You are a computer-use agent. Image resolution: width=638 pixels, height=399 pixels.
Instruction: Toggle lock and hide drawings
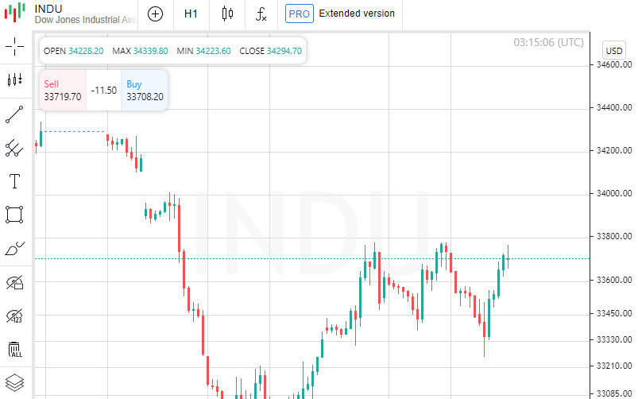click(14, 282)
